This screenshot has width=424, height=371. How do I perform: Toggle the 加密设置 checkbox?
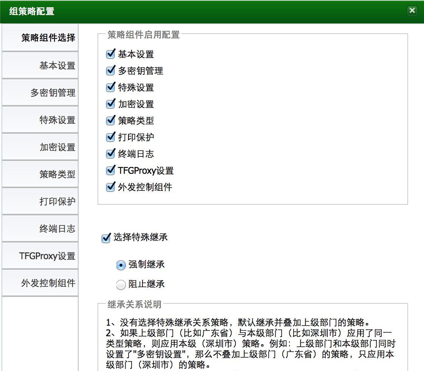coord(110,104)
